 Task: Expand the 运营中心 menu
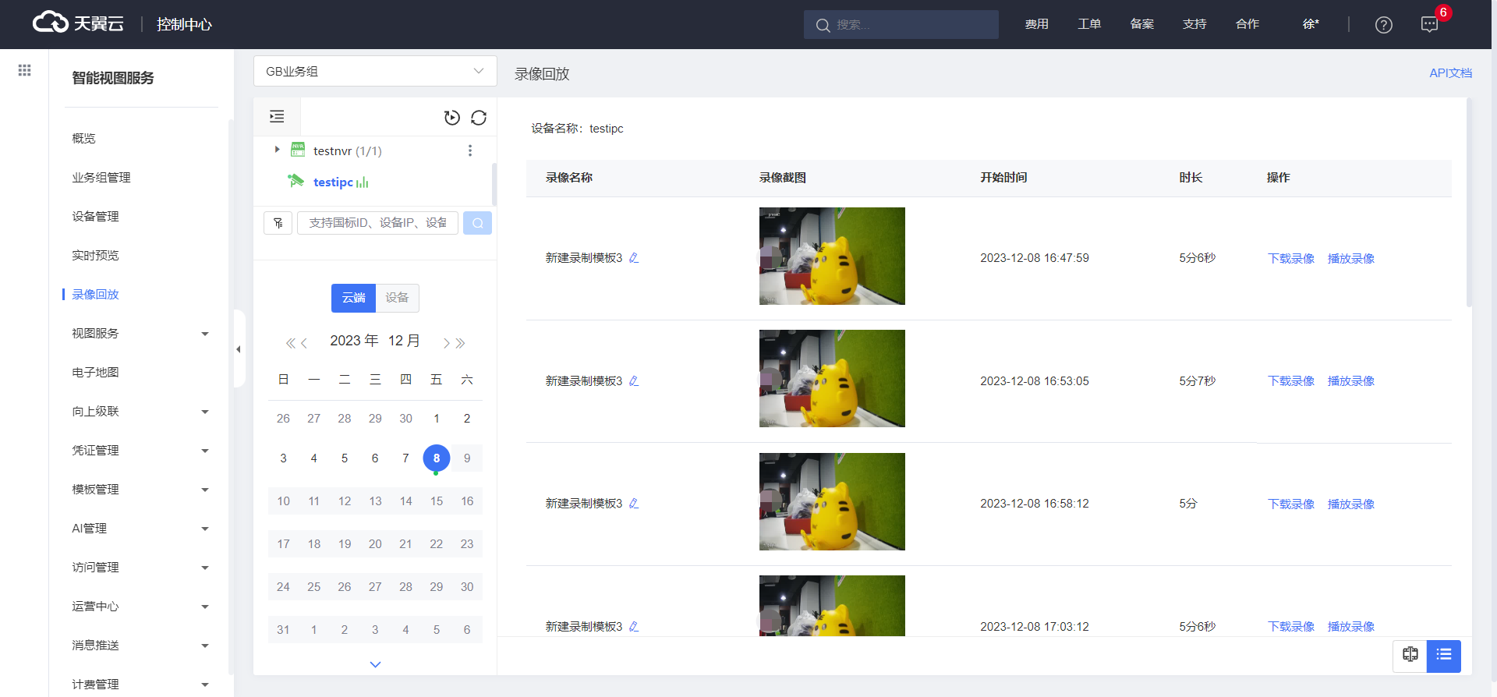tap(205, 607)
